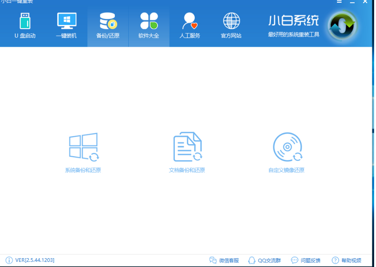Click the 系统备份和还原 Windows icon
376x267 pixels.
(x=84, y=147)
